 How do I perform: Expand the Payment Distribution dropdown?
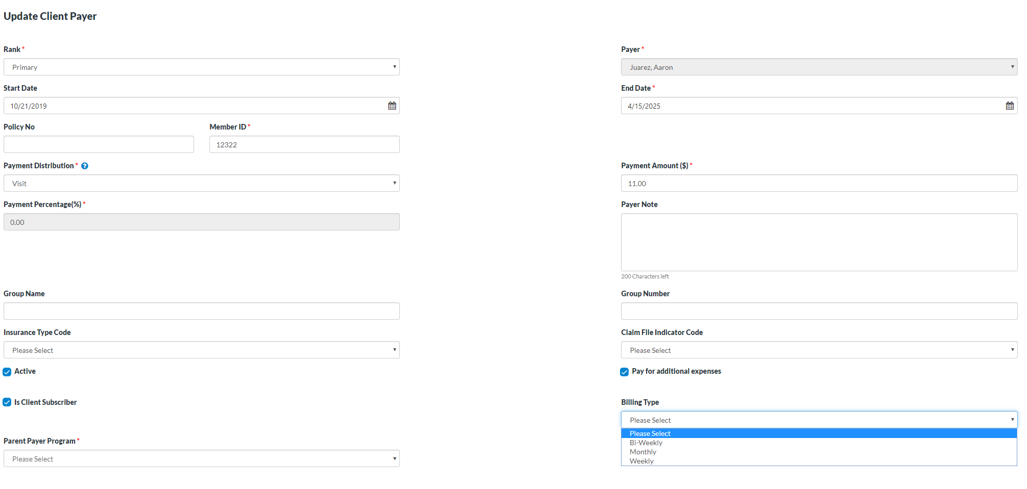coord(201,183)
